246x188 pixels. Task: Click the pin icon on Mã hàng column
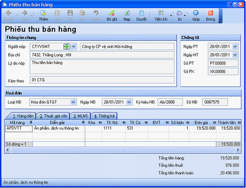(31, 122)
